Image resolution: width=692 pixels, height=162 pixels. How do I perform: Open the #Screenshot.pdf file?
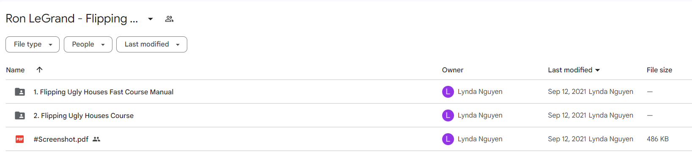(61, 139)
